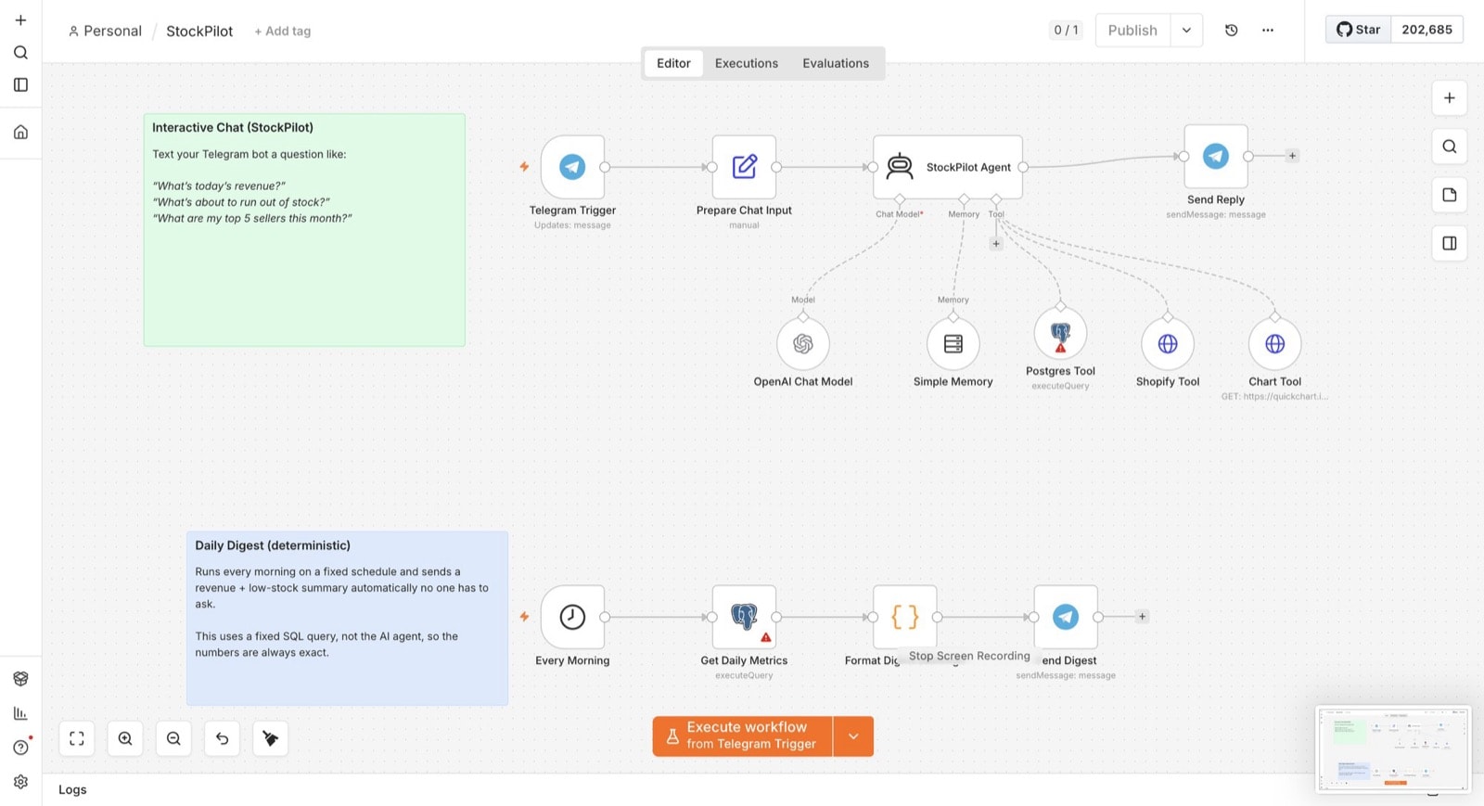
Task: Zoom in on the canvas
Action: click(x=125, y=738)
